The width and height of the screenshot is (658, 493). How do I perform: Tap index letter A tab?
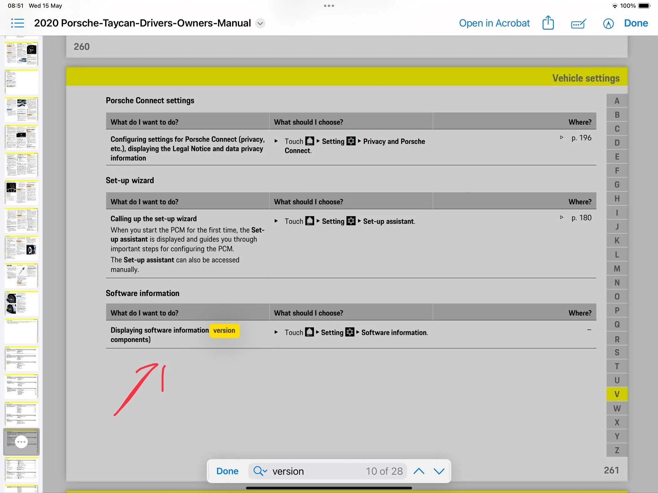pos(617,101)
